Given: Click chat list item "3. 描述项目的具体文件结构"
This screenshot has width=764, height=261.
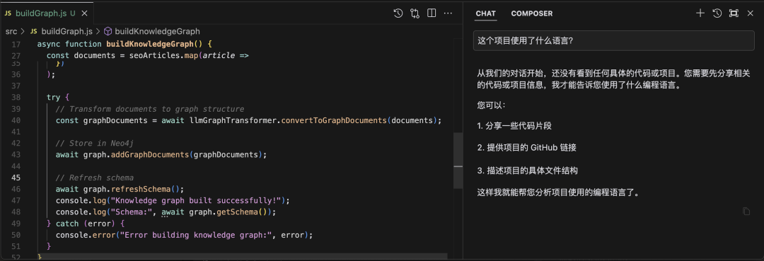Looking at the screenshot, I should coord(527,170).
